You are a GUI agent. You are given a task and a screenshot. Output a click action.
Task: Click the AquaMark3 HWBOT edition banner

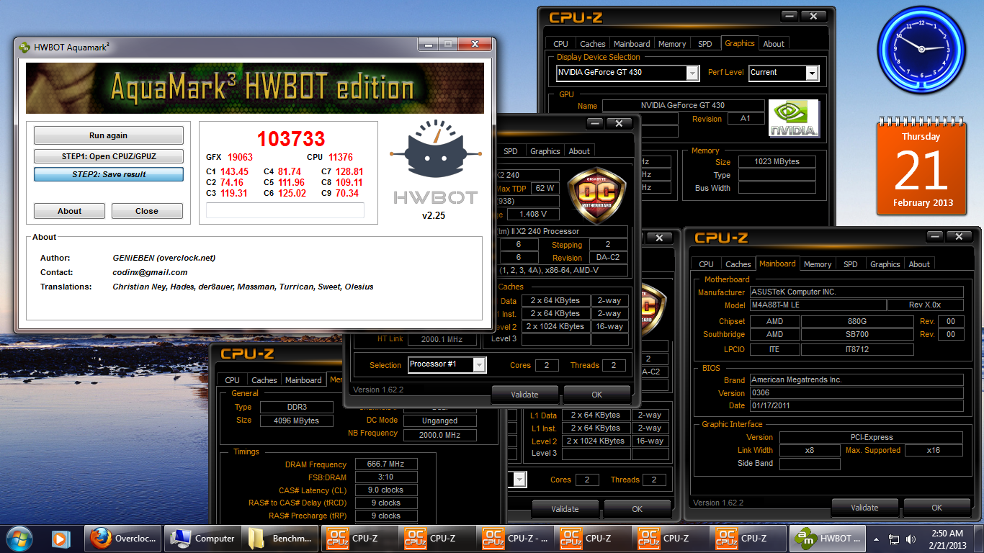pos(255,88)
